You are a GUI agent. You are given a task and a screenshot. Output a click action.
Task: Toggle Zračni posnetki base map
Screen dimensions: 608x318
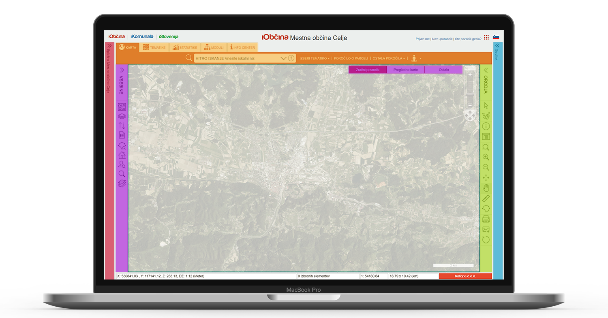[x=368, y=70]
